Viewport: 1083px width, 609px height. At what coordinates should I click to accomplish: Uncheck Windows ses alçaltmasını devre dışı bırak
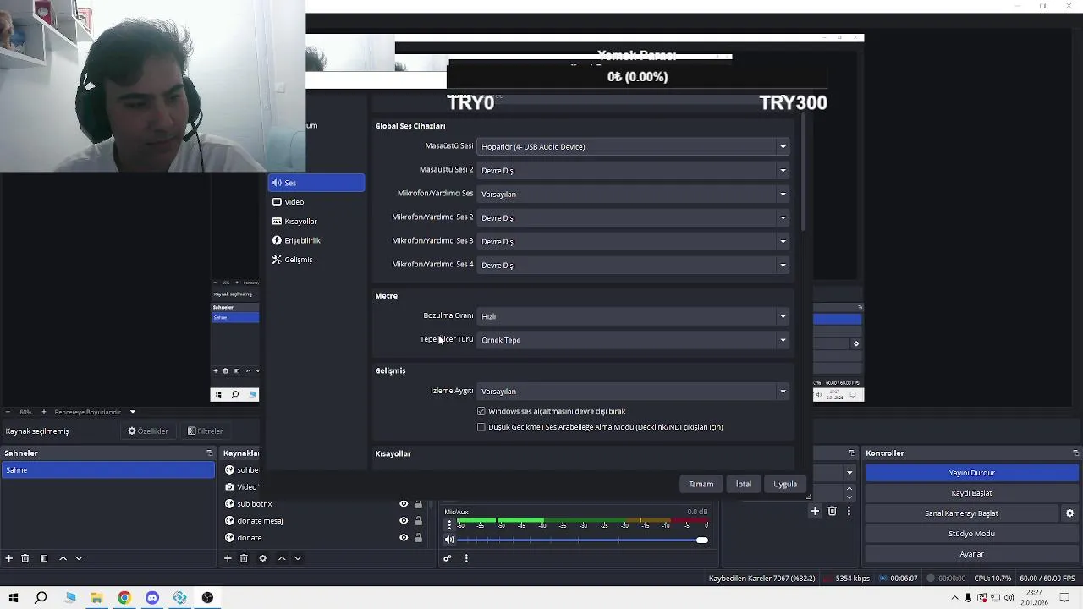coord(481,411)
